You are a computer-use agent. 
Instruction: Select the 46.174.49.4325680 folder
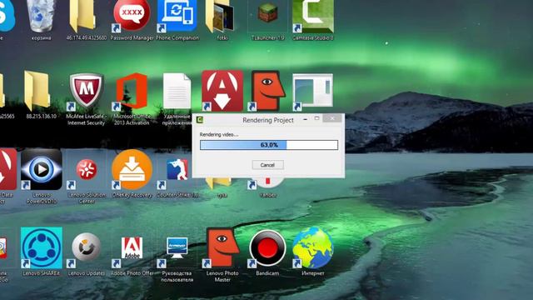tap(82, 16)
